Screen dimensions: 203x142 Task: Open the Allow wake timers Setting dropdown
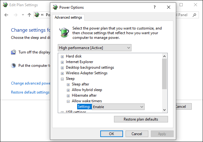[118, 107]
